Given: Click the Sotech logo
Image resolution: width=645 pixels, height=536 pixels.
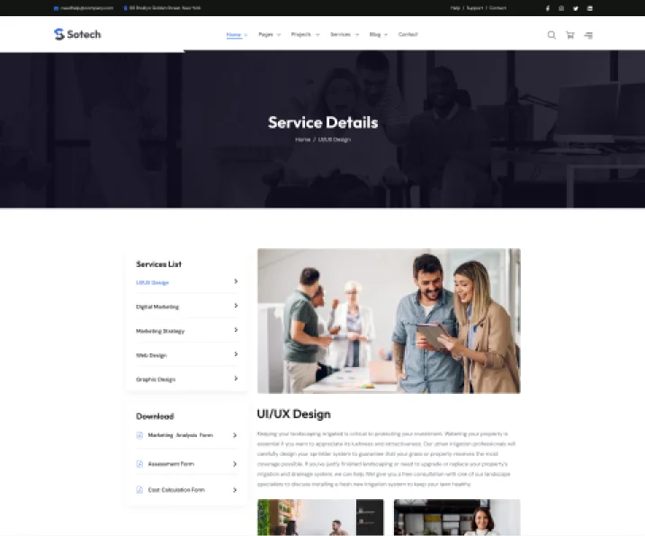Looking at the screenshot, I should (x=77, y=34).
